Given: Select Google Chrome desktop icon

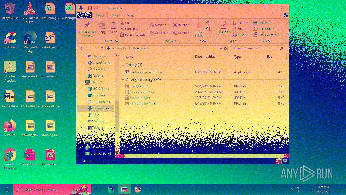Looking at the screenshot, I should click(10, 159).
